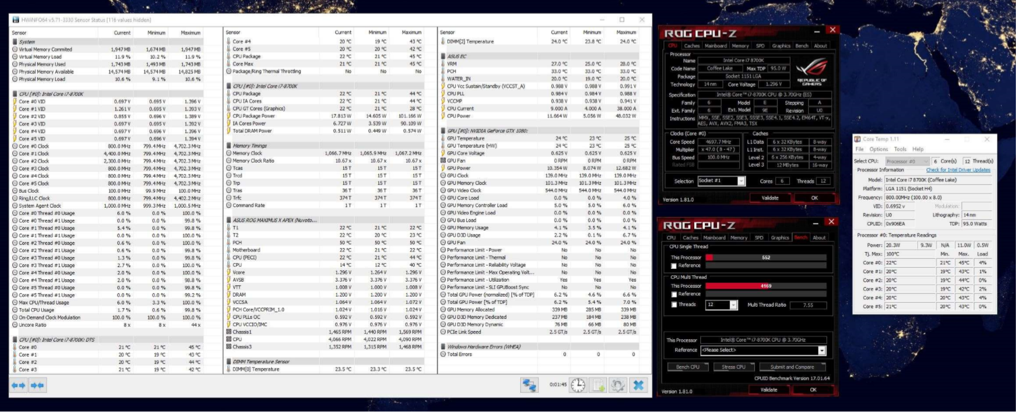Click the Frequency field in Core Temp
Image resolution: width=1017 pixels, height=415 pixels.
point(938,198)
